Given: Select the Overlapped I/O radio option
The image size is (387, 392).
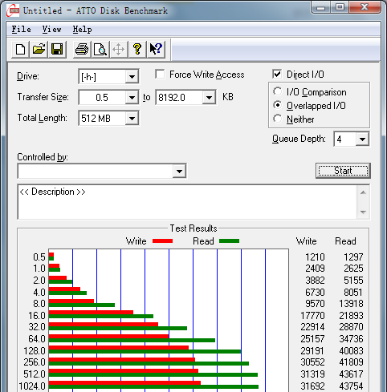Looking at the screenshot, I should (x=278, y=105).
